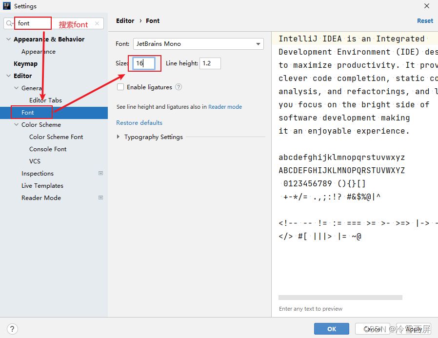Select Editor Tabs settings
This screenshot has height=338, width=438.
tap(45, 100)
